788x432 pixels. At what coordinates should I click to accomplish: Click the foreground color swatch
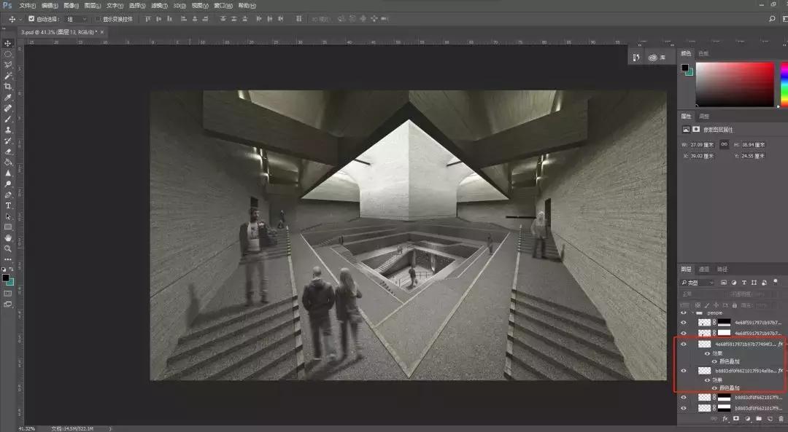(6, 275)
